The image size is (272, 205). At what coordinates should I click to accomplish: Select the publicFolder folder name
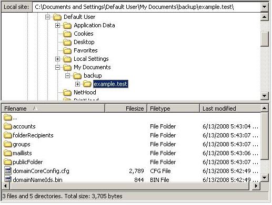(x=28, y=162)
